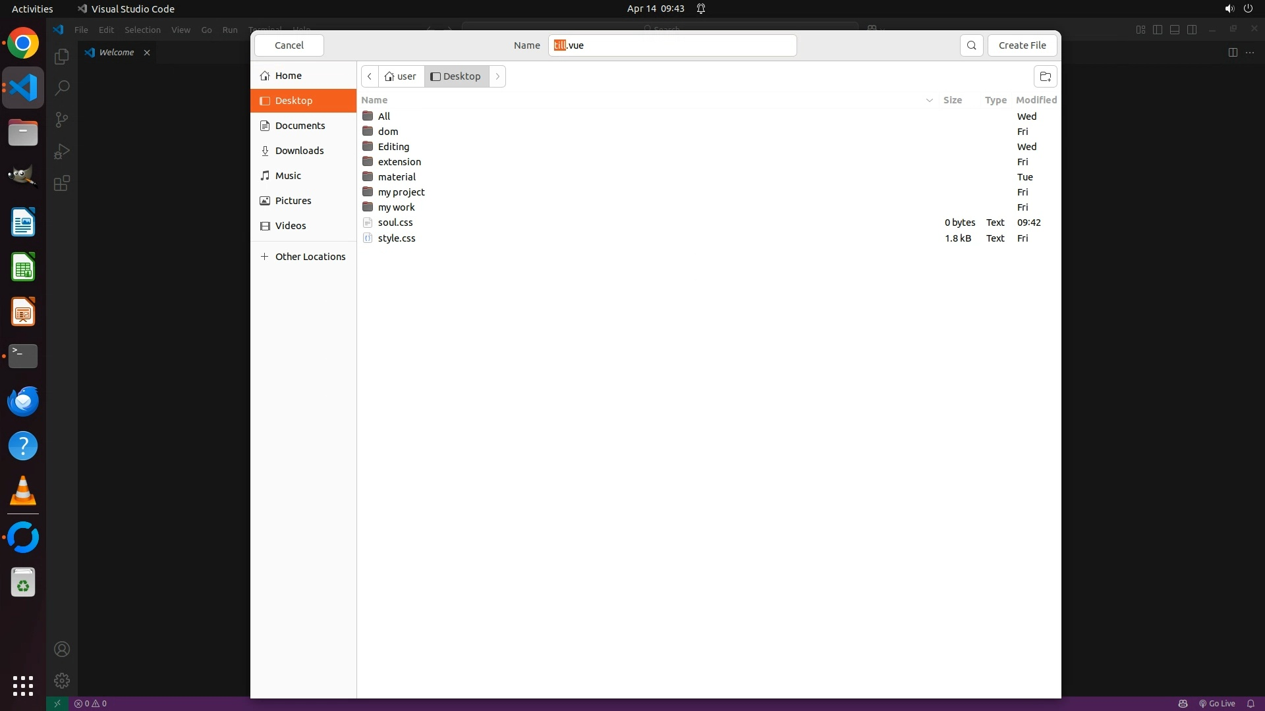The width and height of the screenshot is (1265, 711).
Task: Click the Name column sort arrow
Action: click(x=929, y=100)
